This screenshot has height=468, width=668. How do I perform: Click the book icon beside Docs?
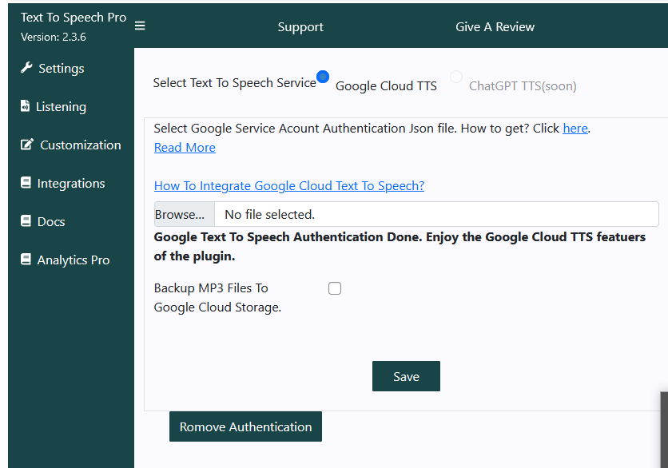point(26,221)
